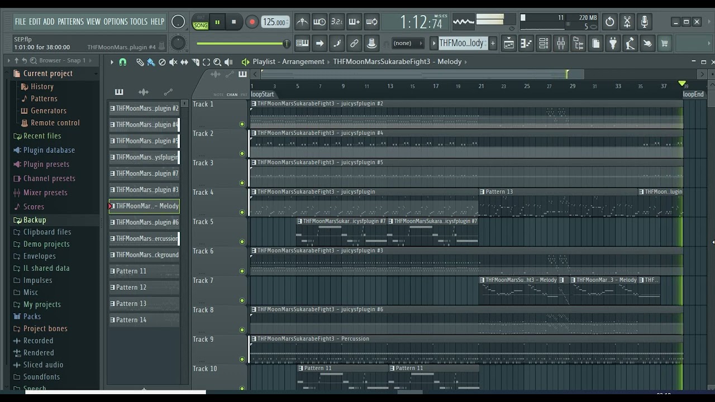Choose the Select marquee tool

pyautogui.click(x=206, y=62)
